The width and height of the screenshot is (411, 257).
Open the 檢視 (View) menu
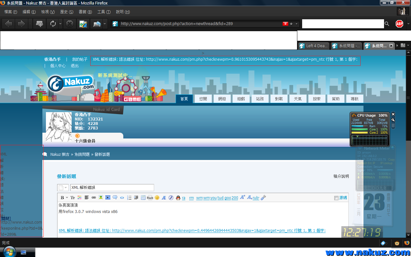pos(48,12)
